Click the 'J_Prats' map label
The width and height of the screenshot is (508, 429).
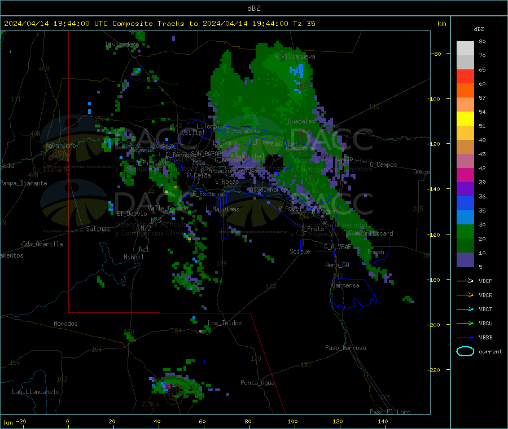pyautogui.click(x=312, y=229)
